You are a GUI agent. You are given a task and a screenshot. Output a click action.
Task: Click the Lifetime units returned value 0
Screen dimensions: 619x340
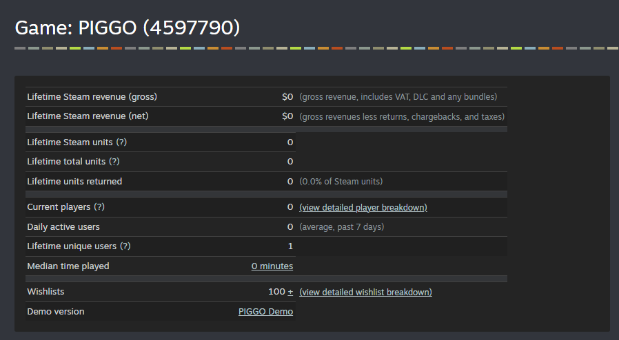click(x=290, y=182)
